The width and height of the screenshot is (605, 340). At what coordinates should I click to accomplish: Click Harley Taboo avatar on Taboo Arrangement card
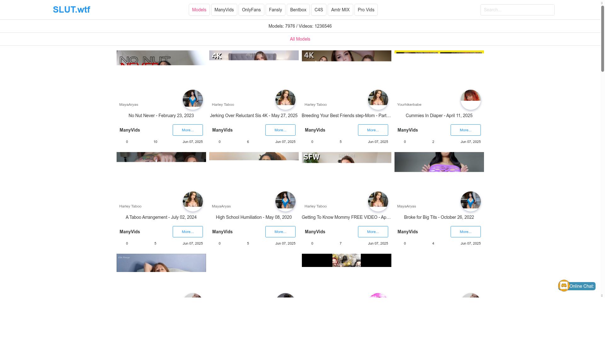(193, 201)
